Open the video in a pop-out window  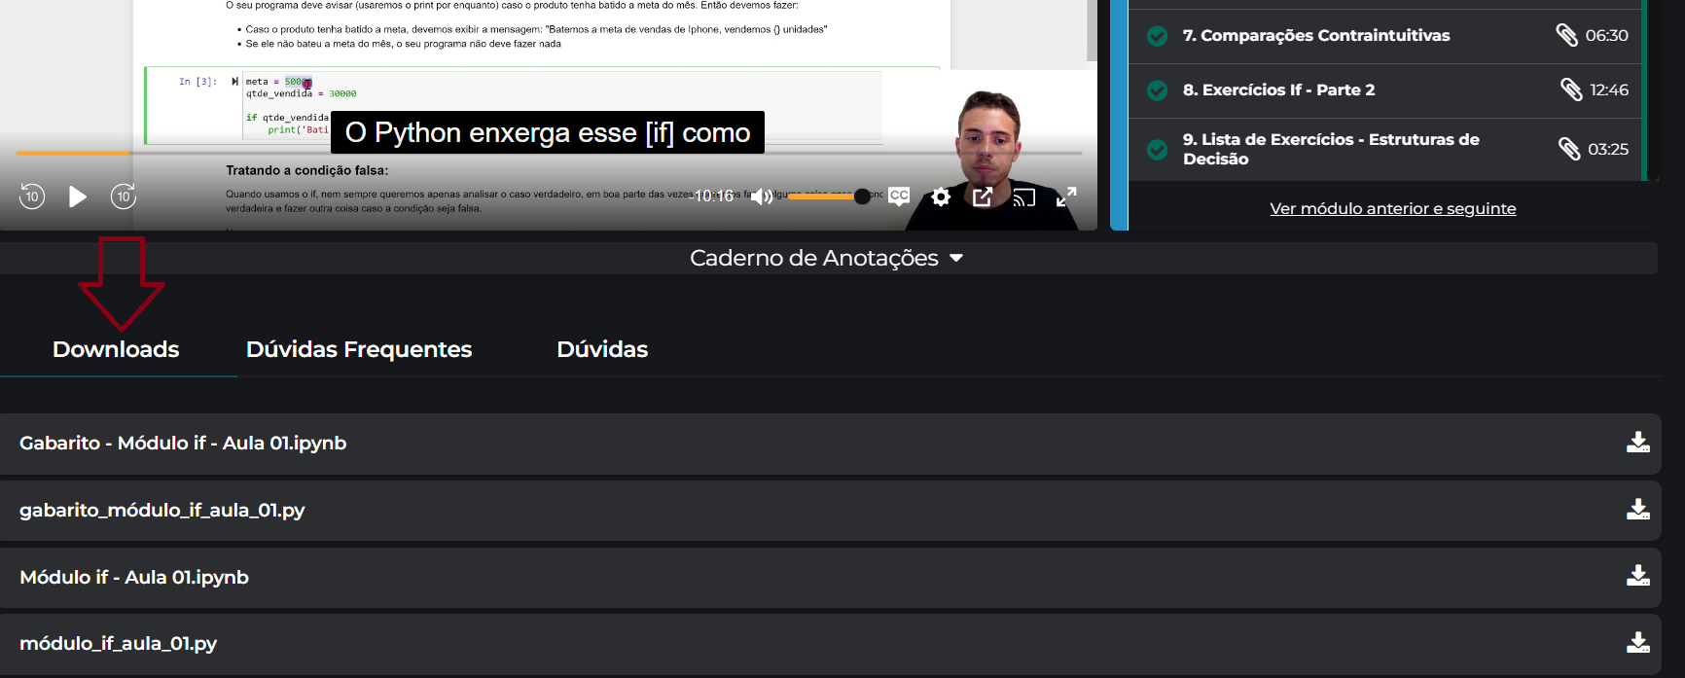983,196
